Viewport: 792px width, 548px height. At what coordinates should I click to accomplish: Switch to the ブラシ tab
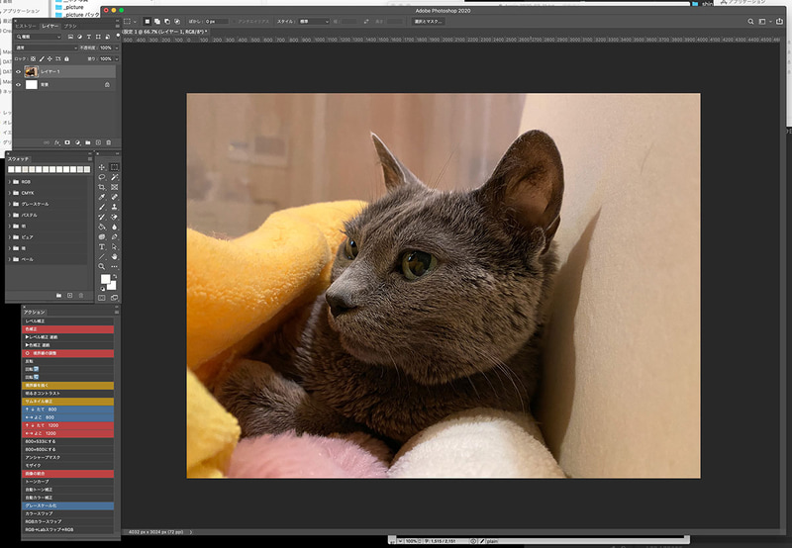tap(70, 26)
